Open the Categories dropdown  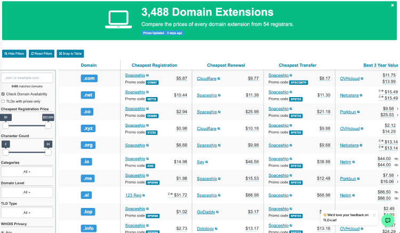point(27,172)
